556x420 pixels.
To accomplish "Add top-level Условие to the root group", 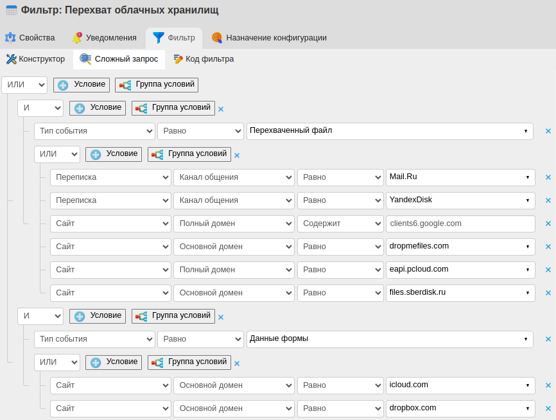I will 82,85.
